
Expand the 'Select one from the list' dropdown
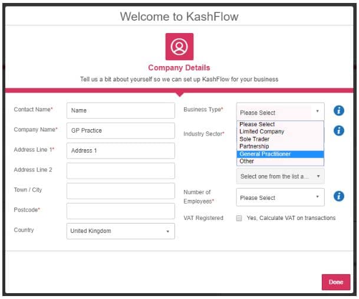(280, 176)
